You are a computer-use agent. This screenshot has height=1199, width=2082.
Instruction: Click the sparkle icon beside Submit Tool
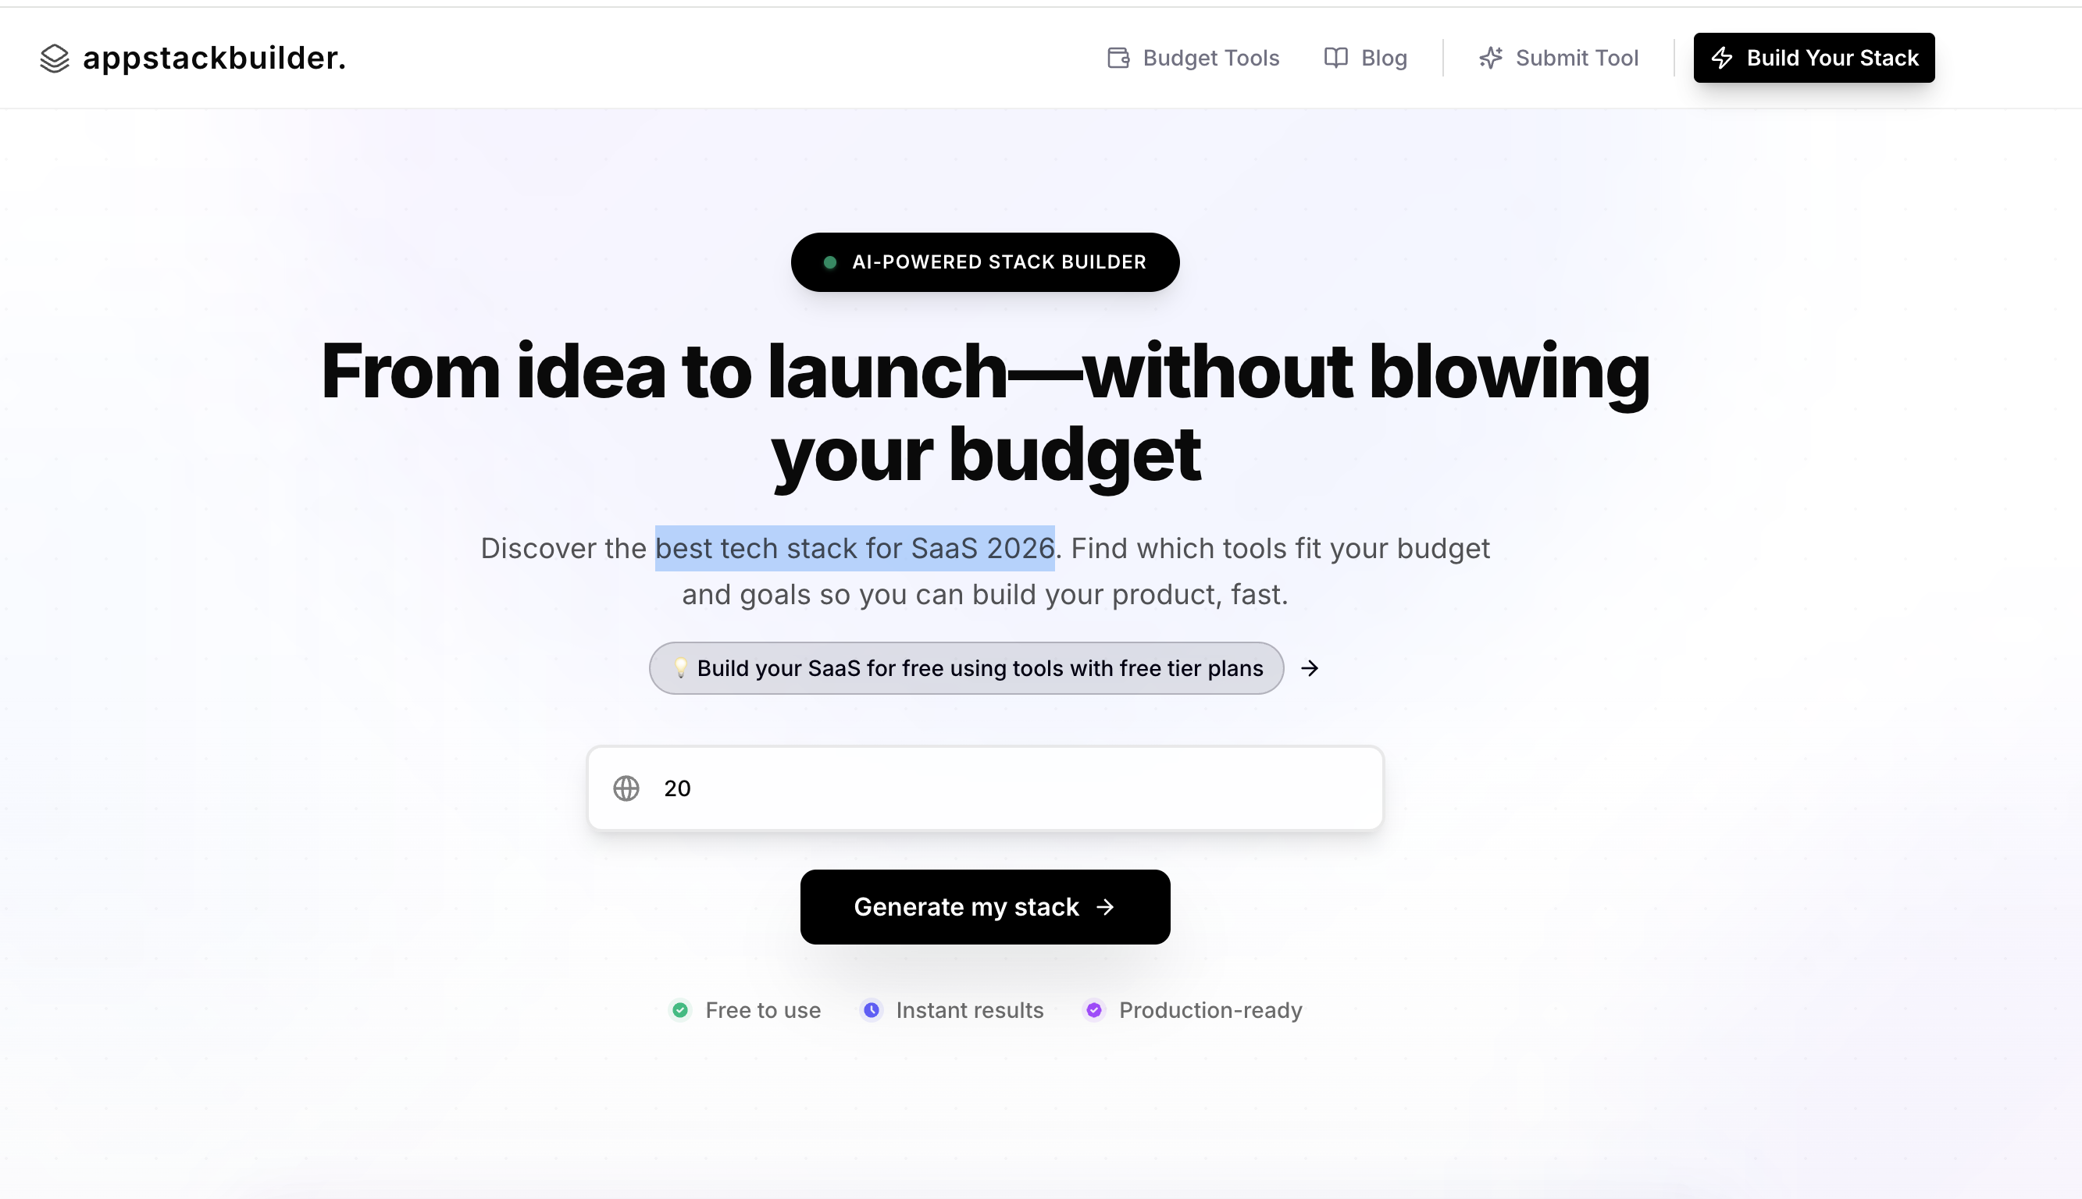point(1492,58)
